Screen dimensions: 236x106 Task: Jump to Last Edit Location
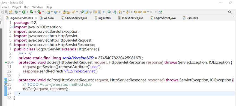136,12
